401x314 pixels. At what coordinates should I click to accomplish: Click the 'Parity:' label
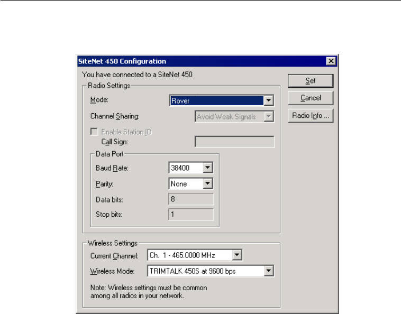point(104,184)
